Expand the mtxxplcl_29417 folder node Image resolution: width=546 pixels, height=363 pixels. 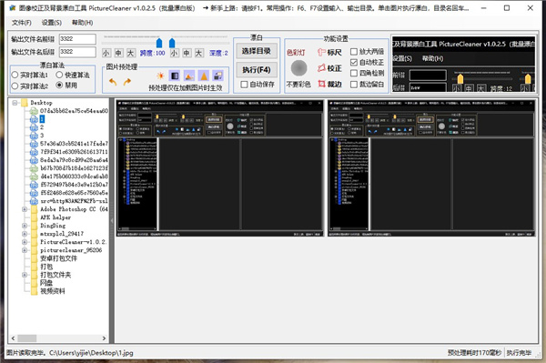tap(25, 234)
